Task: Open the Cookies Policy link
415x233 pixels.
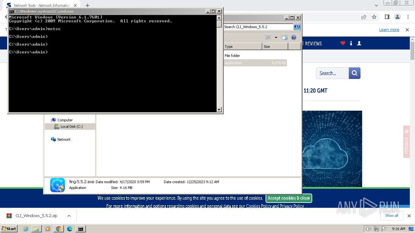Action: (259, 206)
